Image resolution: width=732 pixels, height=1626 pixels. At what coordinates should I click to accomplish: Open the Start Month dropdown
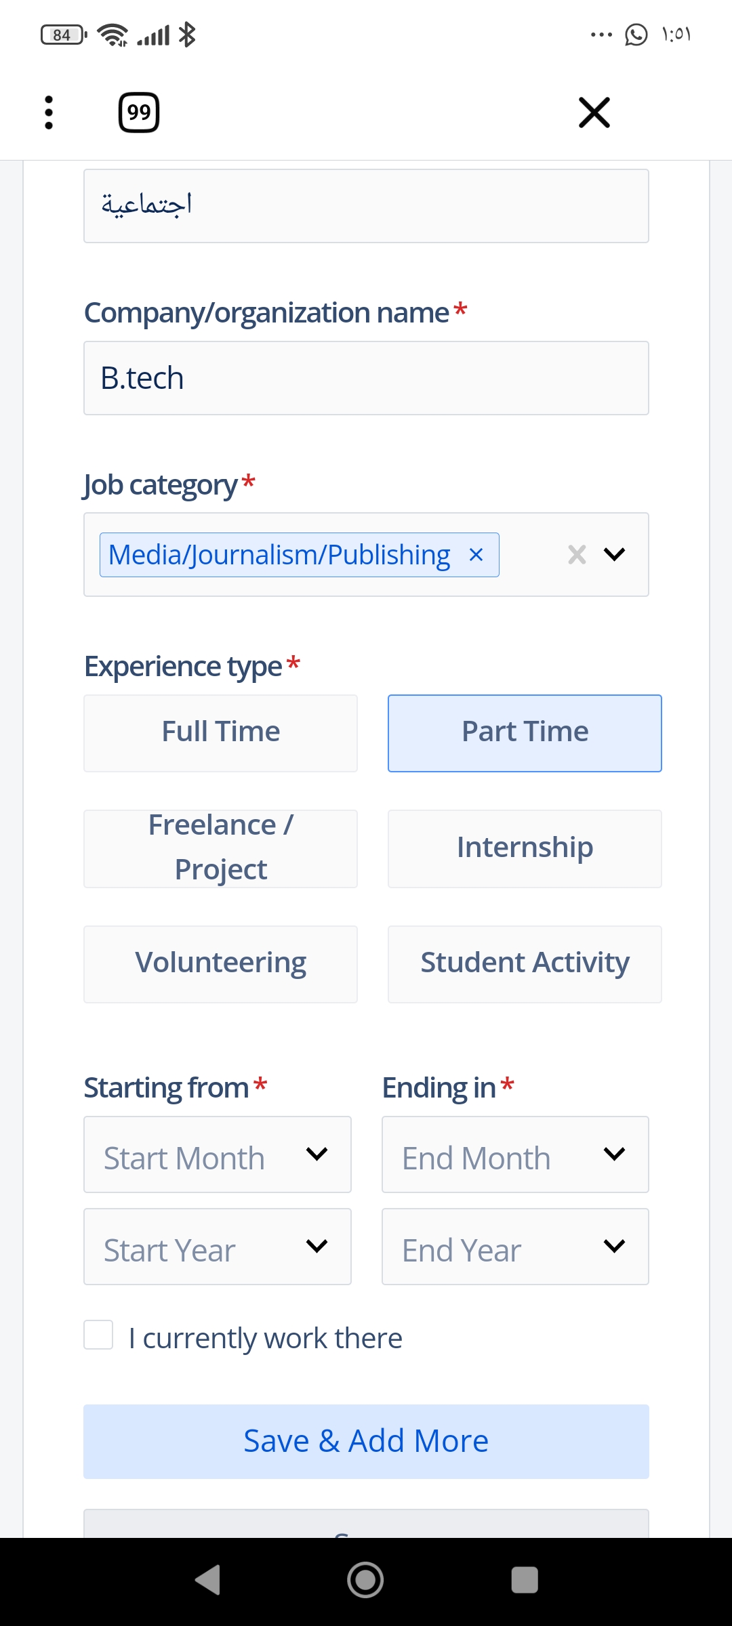tap(218, 1154)
